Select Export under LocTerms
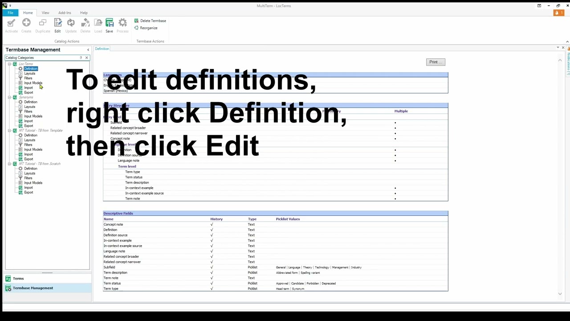The image size is (570, 321). coord(28,93)
